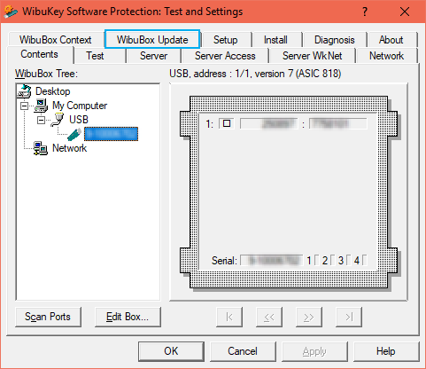Toggle the box next to number 1 beside Serial

click(316, 261)
